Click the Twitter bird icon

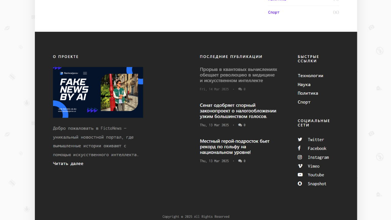click(x=300, y=139)
